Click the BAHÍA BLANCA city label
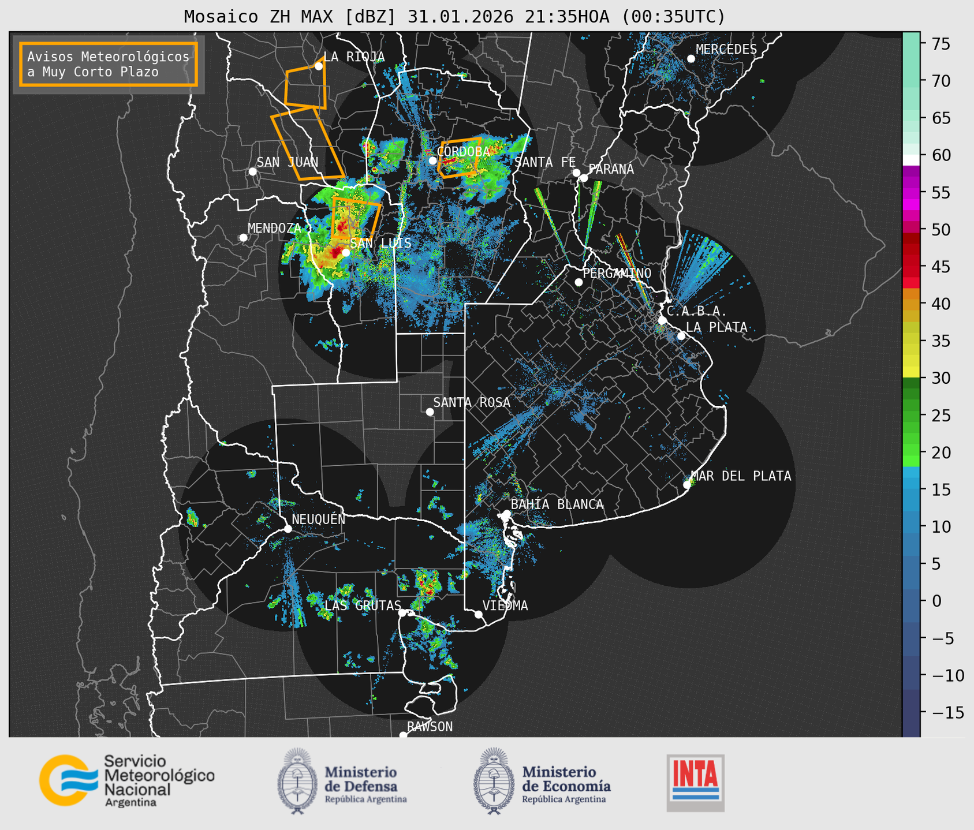Image resolution: width=974 pixels, height=830 pixels. tap(557, 504)
